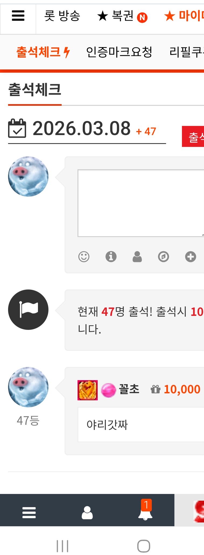Insert an emoticon with the smiley icon
The image size is (204, 555).
click(x=84, y=256)
